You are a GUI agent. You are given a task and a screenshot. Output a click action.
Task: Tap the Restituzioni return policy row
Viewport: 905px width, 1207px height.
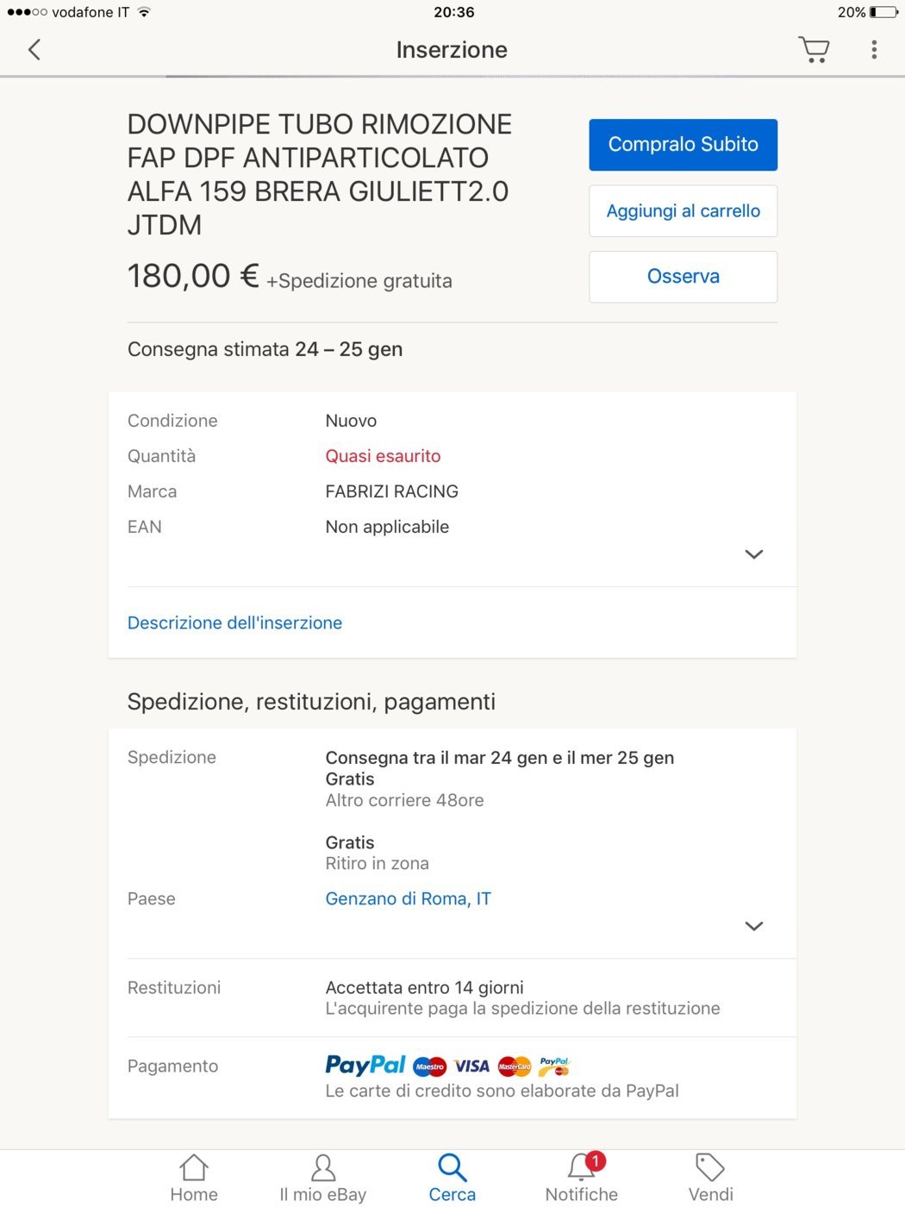click(452, 997)
